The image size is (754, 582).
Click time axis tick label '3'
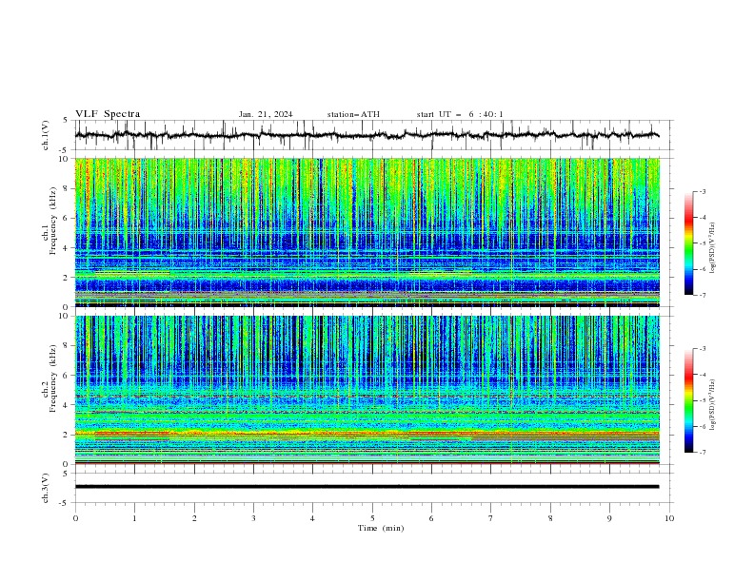click(253, 518)
